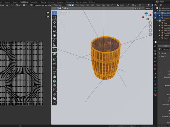The width and height of the screenshot is (170, 127).
Task: Select the Bevel tool
Action: click(x=55, y=64)
